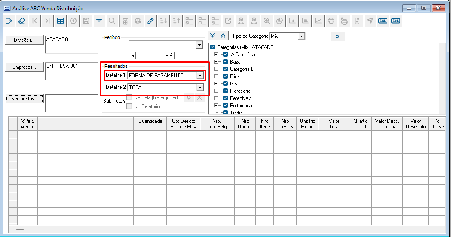Click the balance scale icon

(138, 21)
